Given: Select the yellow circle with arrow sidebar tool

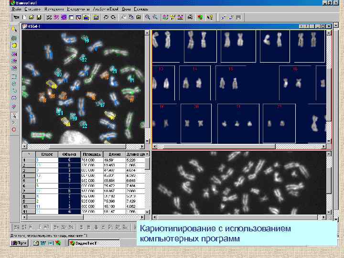Looking at the screenshot, I should tap(14, 30).
